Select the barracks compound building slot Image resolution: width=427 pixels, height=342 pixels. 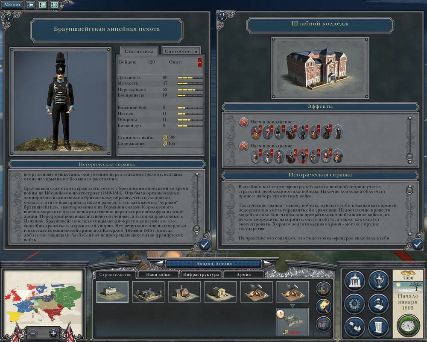(x=148, y=292)
